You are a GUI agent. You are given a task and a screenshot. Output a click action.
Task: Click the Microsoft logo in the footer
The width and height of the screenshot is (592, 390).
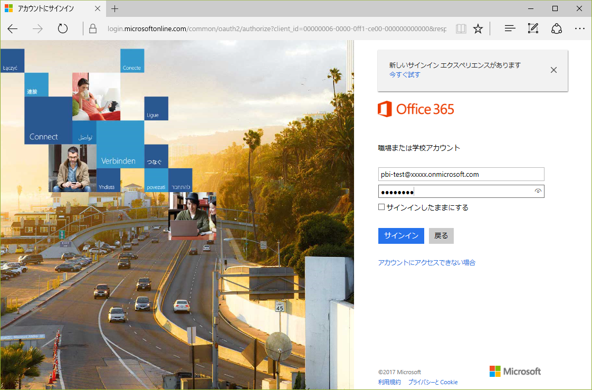pyautogui.click(x=515, y=372)
